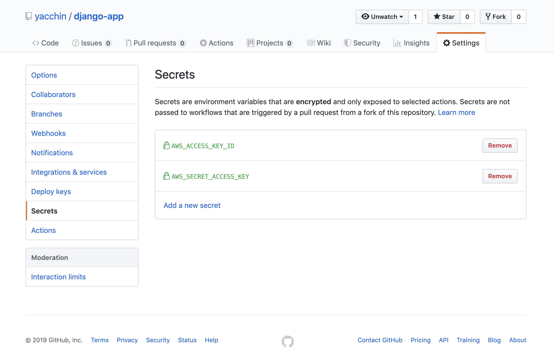The width and height of the screenshot is (554, 356).
Task: Open Terms footer link
Action: point(100,340)
